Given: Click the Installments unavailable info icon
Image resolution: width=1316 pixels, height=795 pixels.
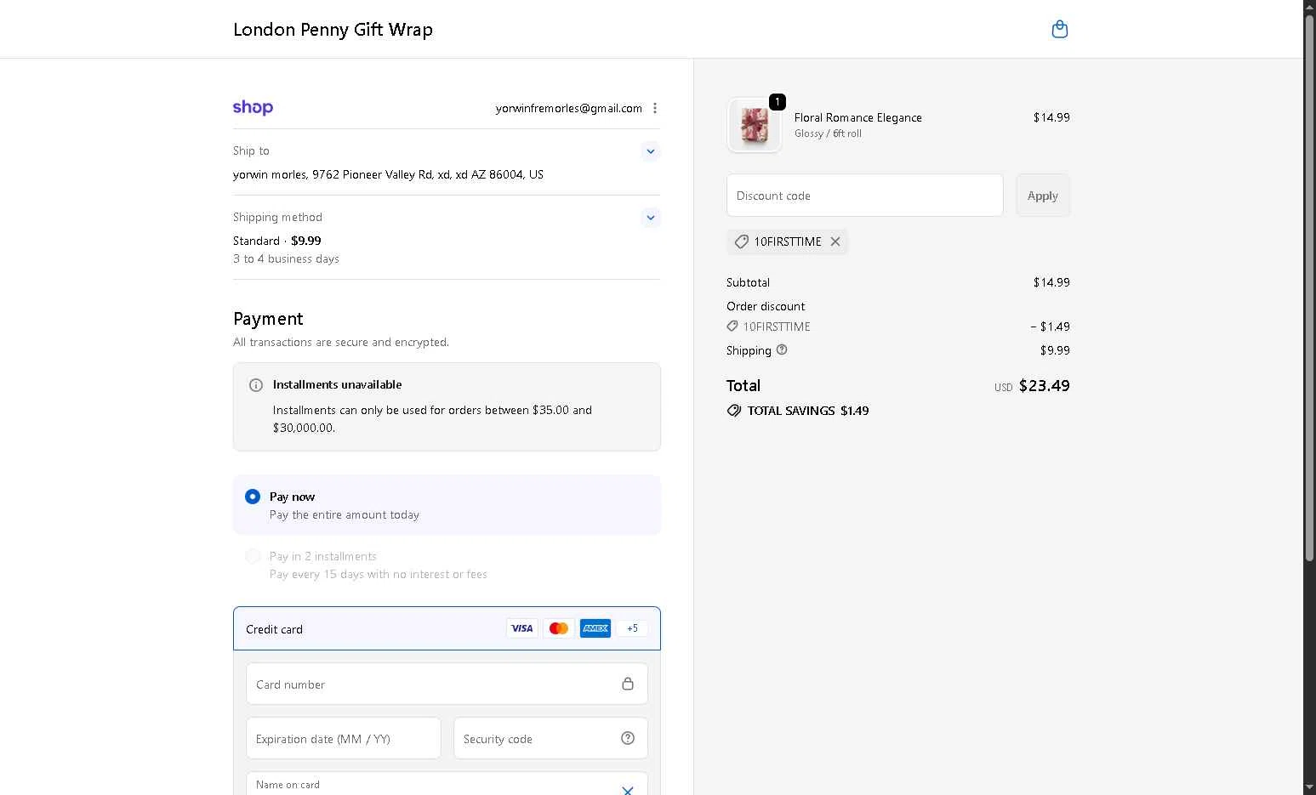Looking at the screenshot, I should [255, 385].
